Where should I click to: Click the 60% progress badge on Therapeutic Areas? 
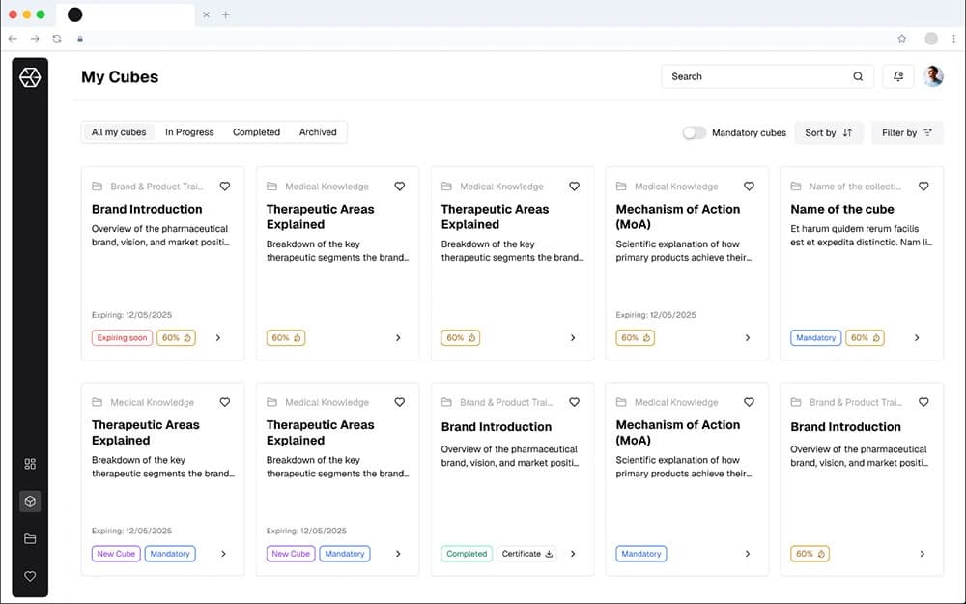coord(284,337)
